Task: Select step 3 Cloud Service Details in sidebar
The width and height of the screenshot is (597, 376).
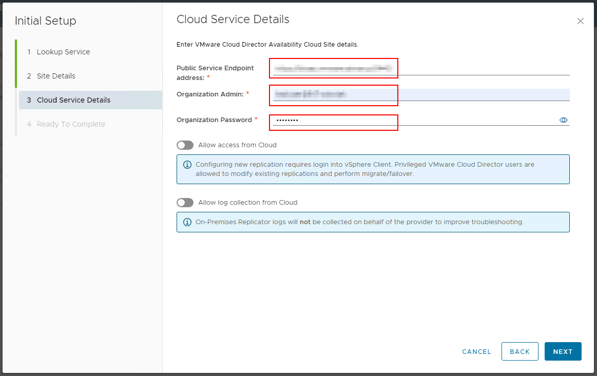Action: click(x=73, y=100)
